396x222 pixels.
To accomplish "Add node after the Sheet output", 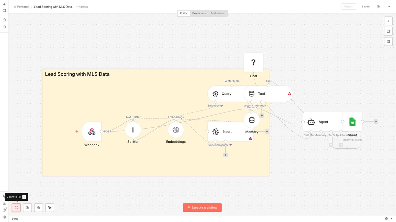I will pyautogui.click(x=376, y=122).
